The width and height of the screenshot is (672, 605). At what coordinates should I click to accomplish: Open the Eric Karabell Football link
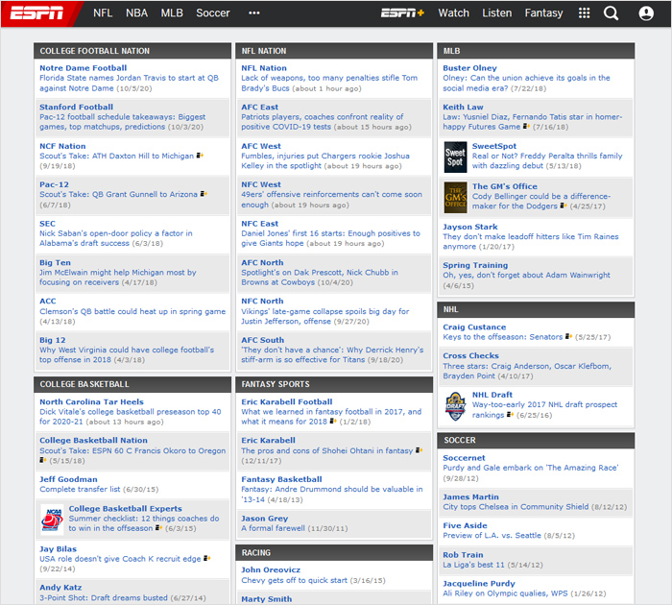287,401
